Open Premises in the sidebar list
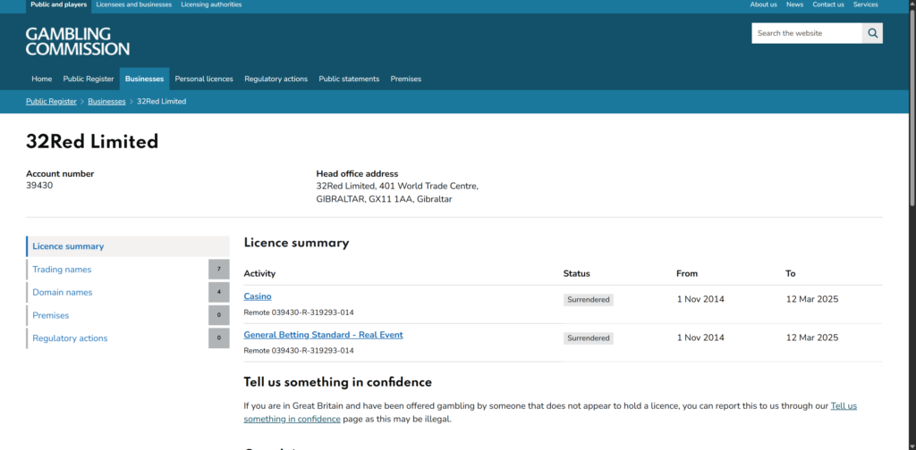916x450 pixels. pyautogui.click(x=51, y=315)
